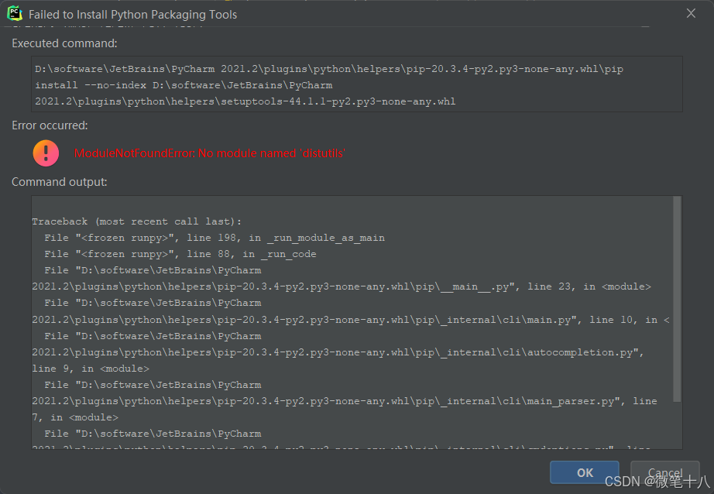Click the pip\__main__.py line 23 row
The image size is (714, 494).
pos(342,286)
